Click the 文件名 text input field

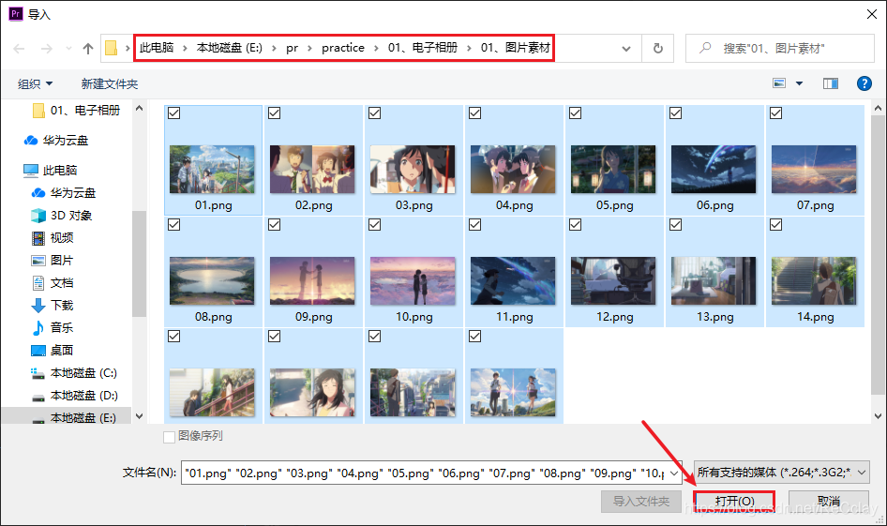(x=424, y=473)
